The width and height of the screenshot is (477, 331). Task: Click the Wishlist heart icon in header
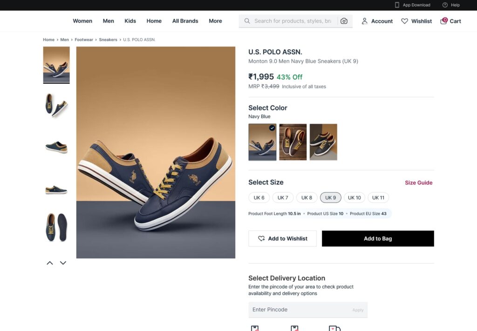(404, 21)
